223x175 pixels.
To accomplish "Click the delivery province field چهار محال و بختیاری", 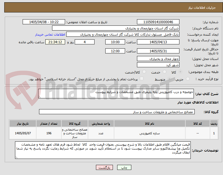I will click(158, 59).
